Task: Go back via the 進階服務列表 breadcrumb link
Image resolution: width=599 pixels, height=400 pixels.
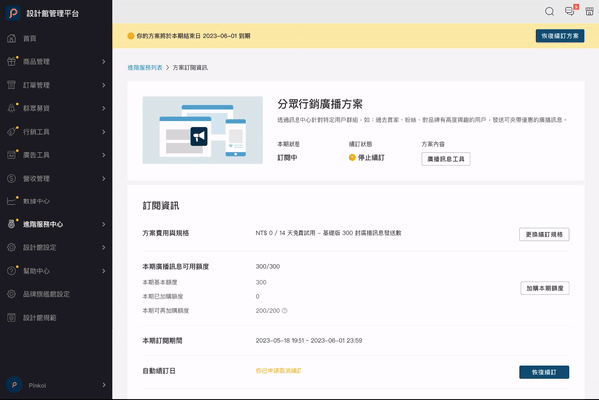Action: pyautogui.click(x=145, y=68)
